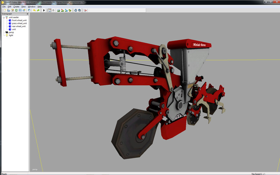
Task: Collapse the unit seeder tree node
Action: tap(3, 17)
